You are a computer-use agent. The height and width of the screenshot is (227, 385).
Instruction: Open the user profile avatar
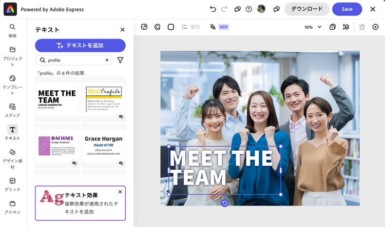261,9
